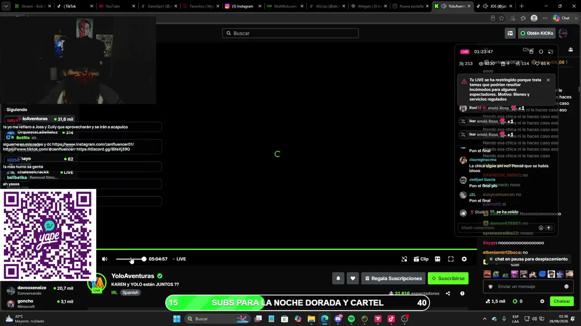Open Spotify from the taskbar
The width and height of the screenshot is (581, 326).
(x=351, y=319)
